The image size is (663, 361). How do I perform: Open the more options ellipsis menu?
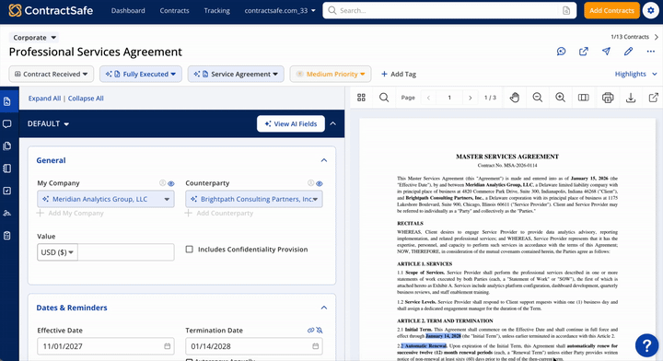point(651,52)
